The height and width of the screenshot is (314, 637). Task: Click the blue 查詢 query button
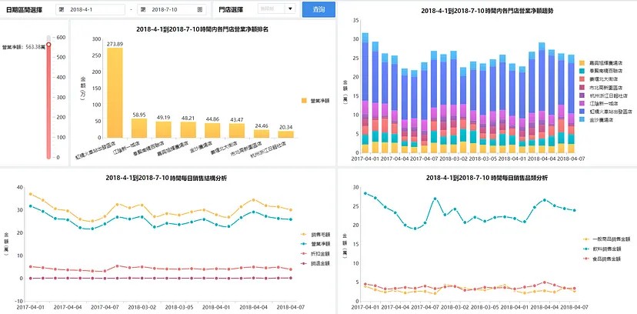[x=318, y=9]
